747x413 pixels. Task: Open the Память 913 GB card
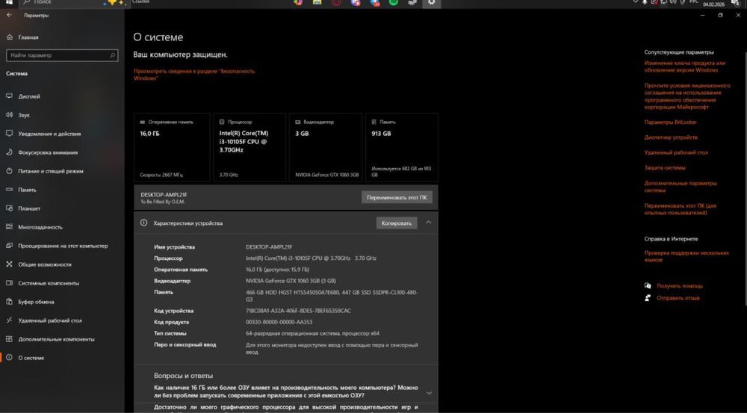(402, 148)
